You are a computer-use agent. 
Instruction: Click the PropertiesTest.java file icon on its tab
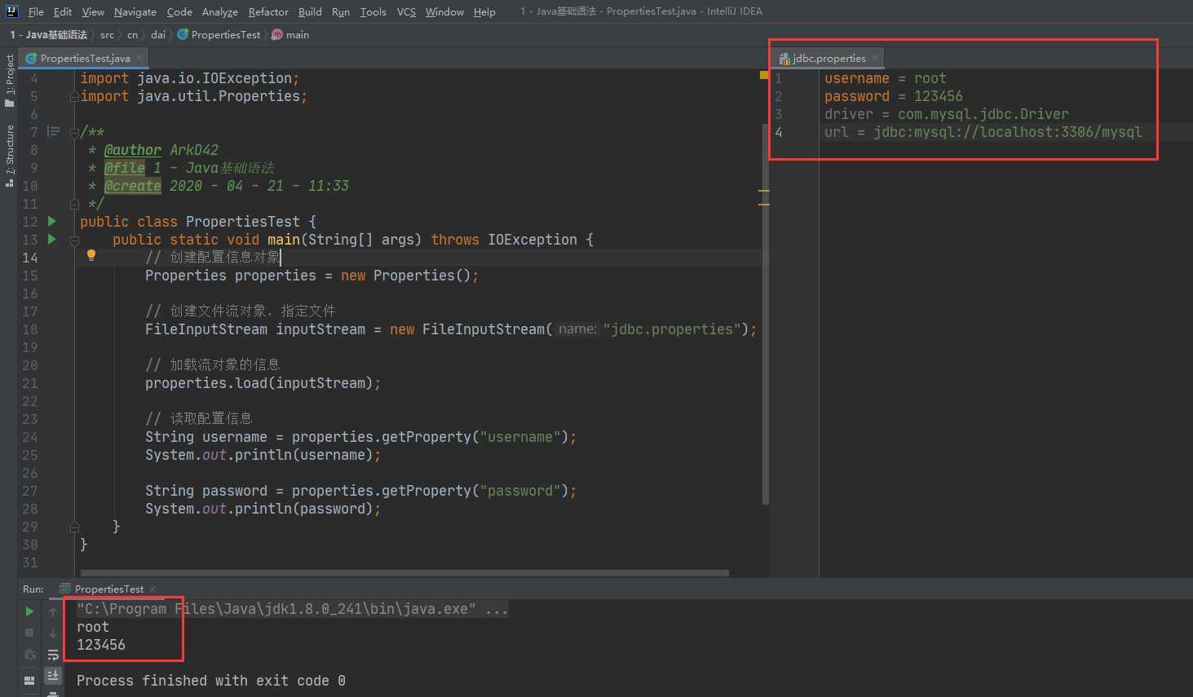pyautogui.click(x=31, y=59)
